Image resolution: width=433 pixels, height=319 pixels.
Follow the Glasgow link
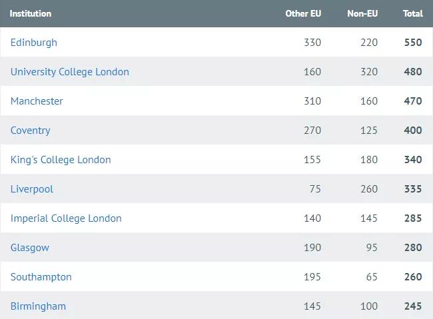[x=30, y=248]
